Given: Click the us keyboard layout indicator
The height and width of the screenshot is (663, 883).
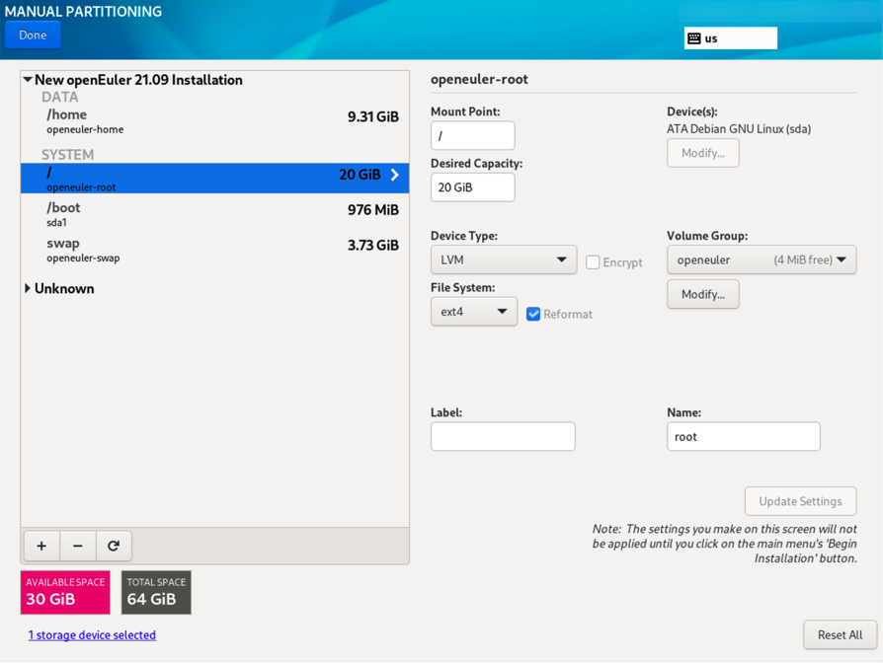Looking at the screenshot, I should click(x=730, y=38).
